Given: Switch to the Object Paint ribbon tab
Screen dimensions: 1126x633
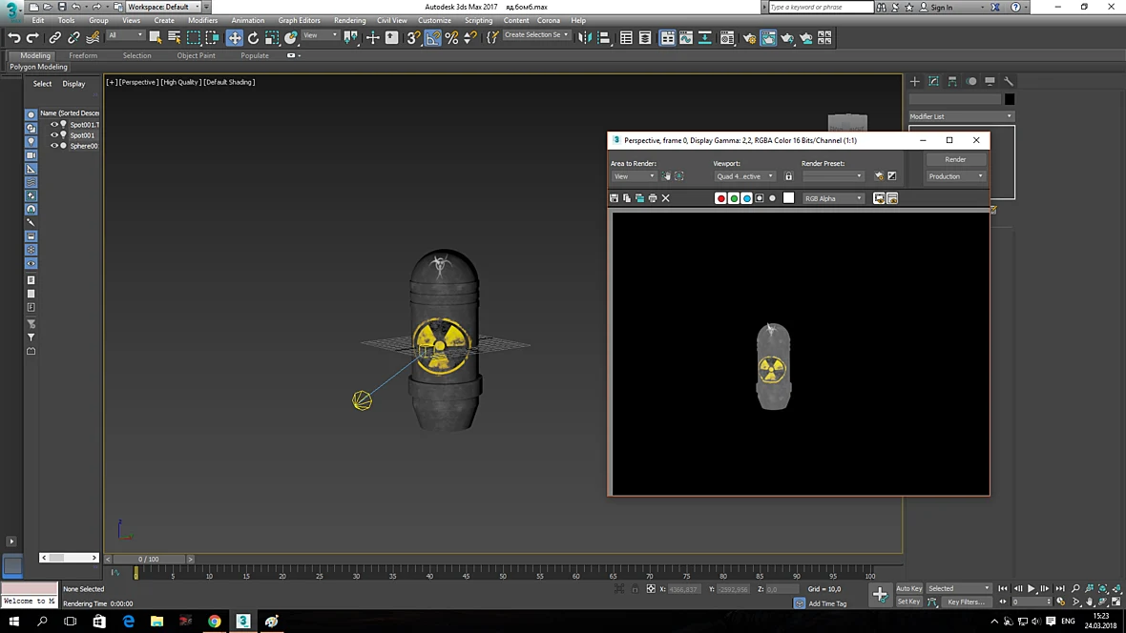Looking at the screenshot, I should click(x=196, y=55).
